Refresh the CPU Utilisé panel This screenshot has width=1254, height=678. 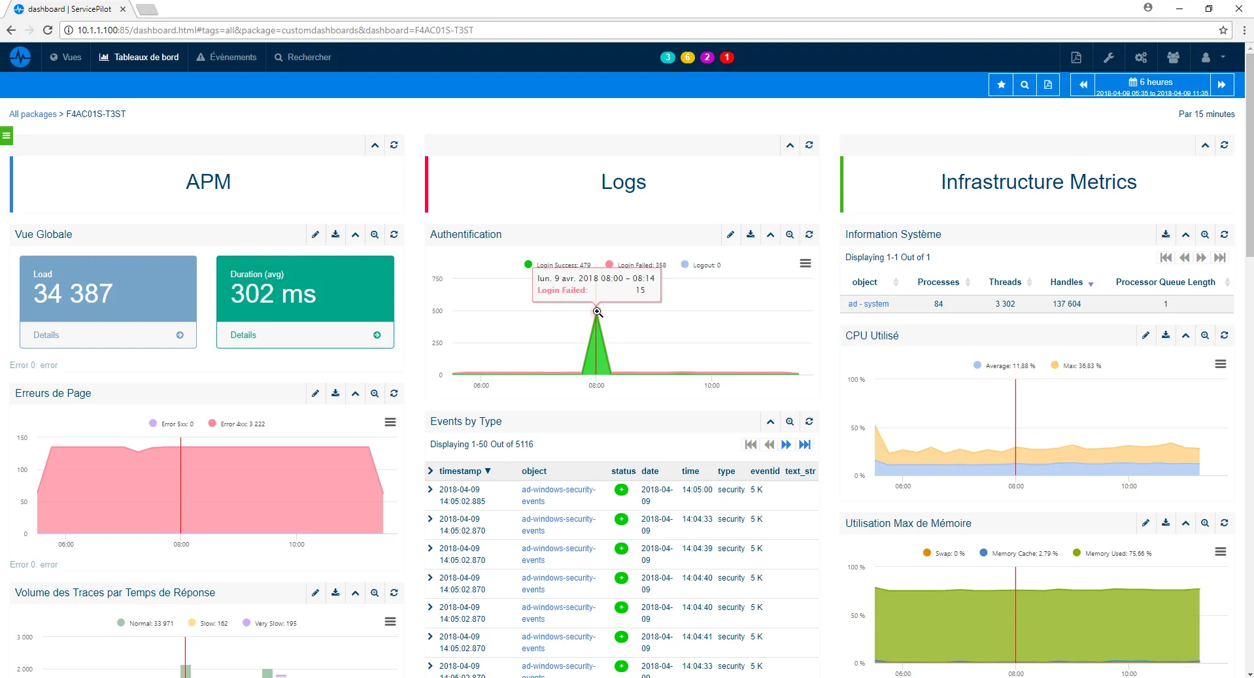1224,335
